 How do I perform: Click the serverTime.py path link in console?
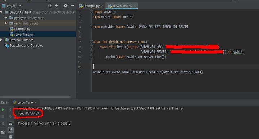[x=147, y=108]
